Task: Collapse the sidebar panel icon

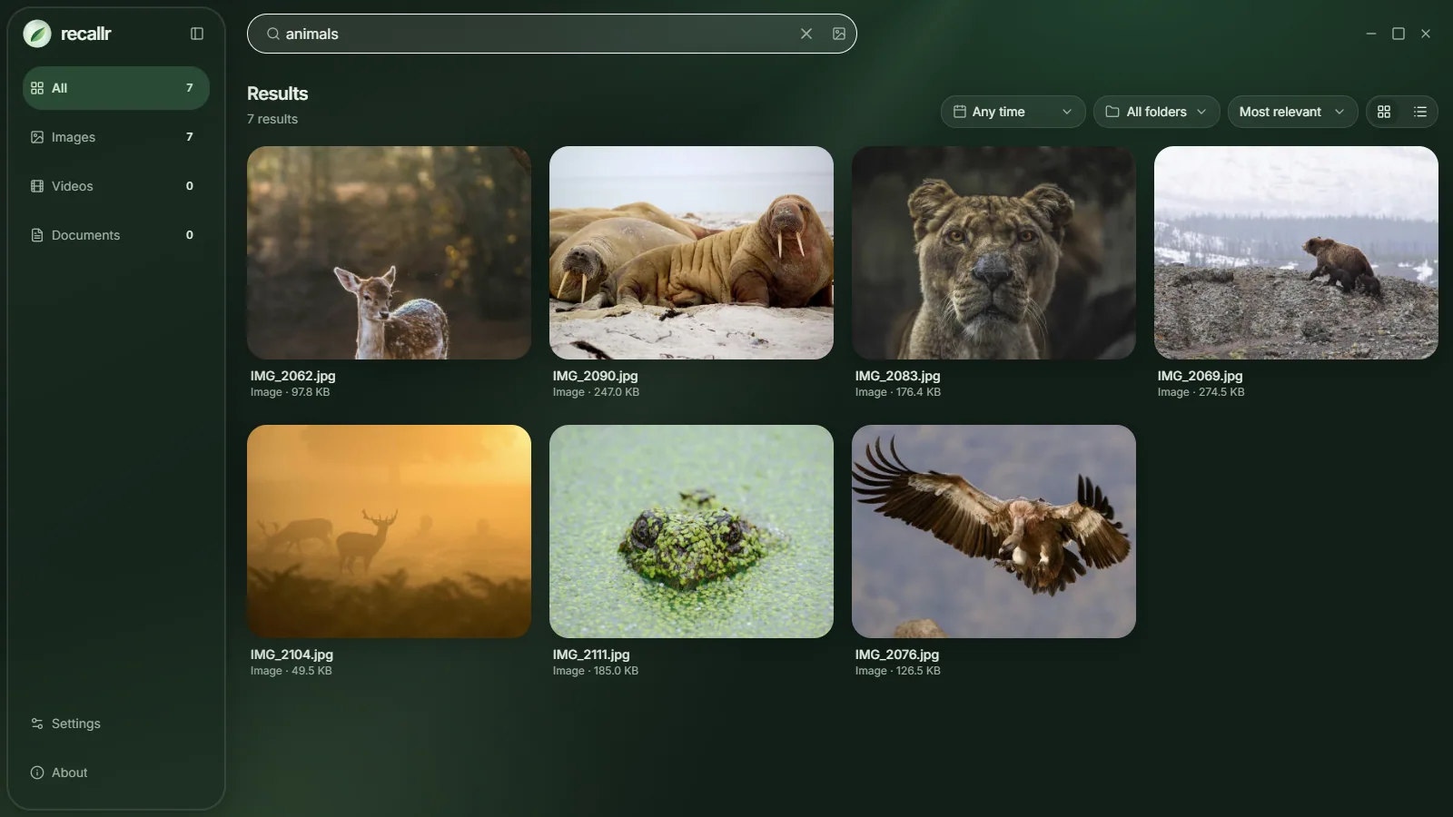Action: click(197, 34)
